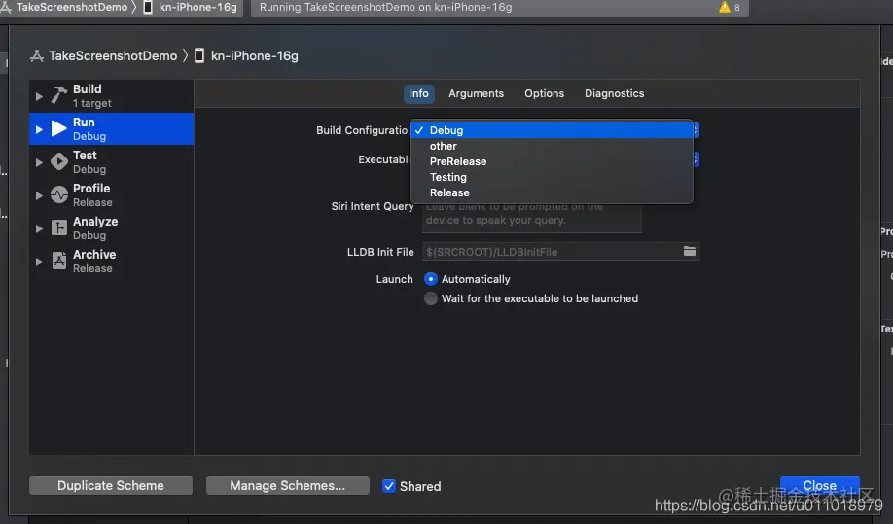Choose other build configuration
The height and width of the screenshot is (524, 893).
552,146
